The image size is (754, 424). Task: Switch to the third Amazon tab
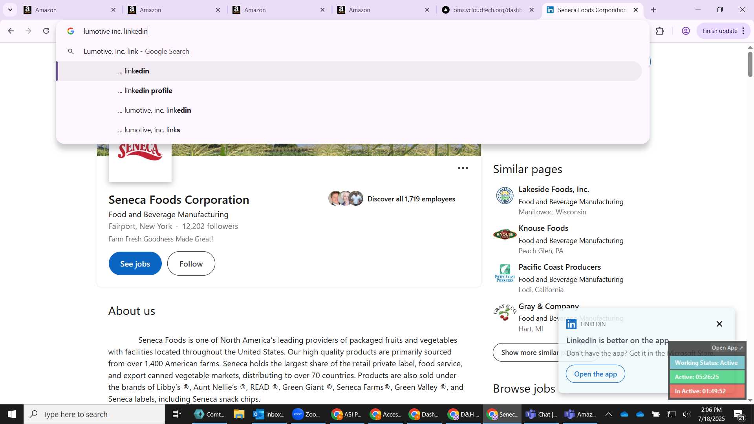(x=279, y=10)
